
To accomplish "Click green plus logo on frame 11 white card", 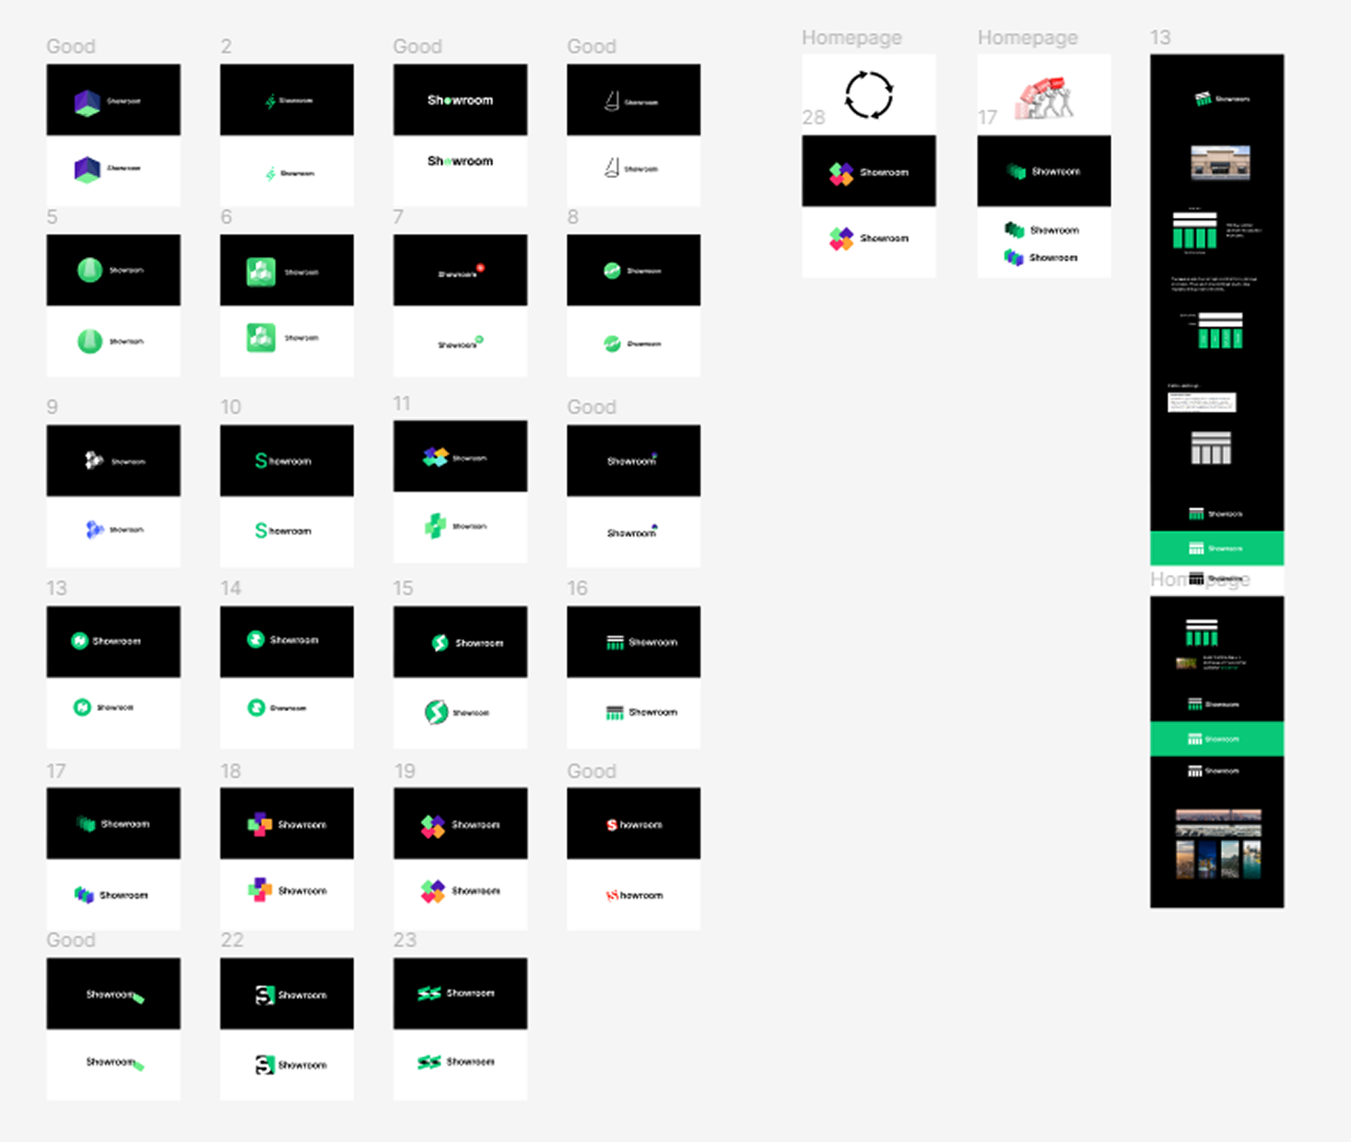I will [x=435, y=526].
